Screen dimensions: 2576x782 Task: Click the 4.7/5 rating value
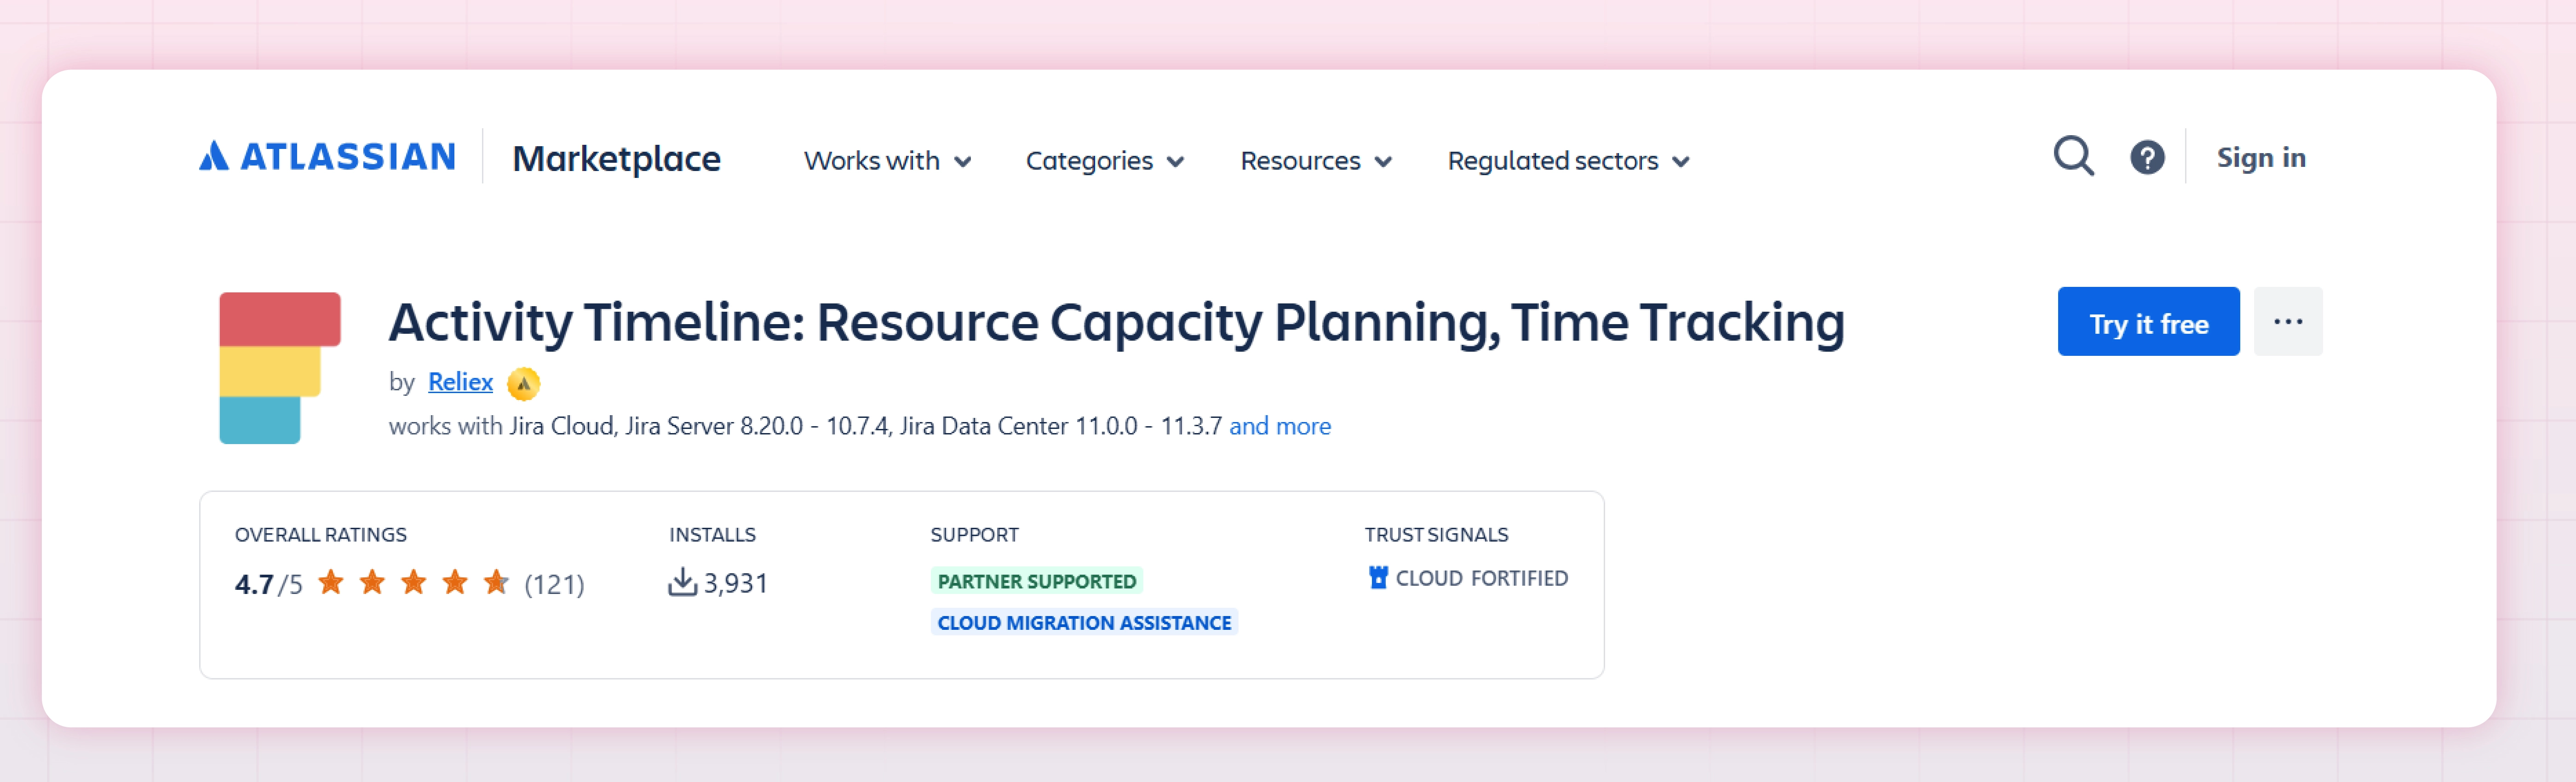point(268,584)
